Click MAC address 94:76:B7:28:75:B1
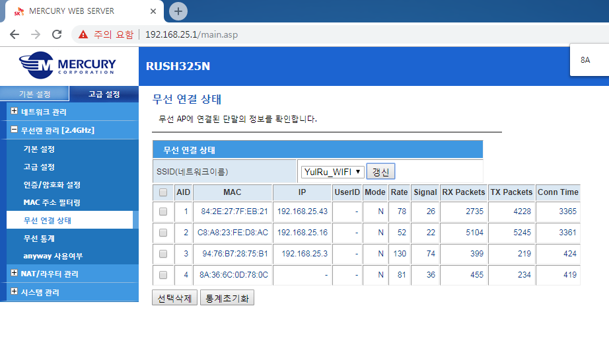Image resolution: width=609 pixels, height=343 pixels. pyautogui.click(x=235, y=254)
